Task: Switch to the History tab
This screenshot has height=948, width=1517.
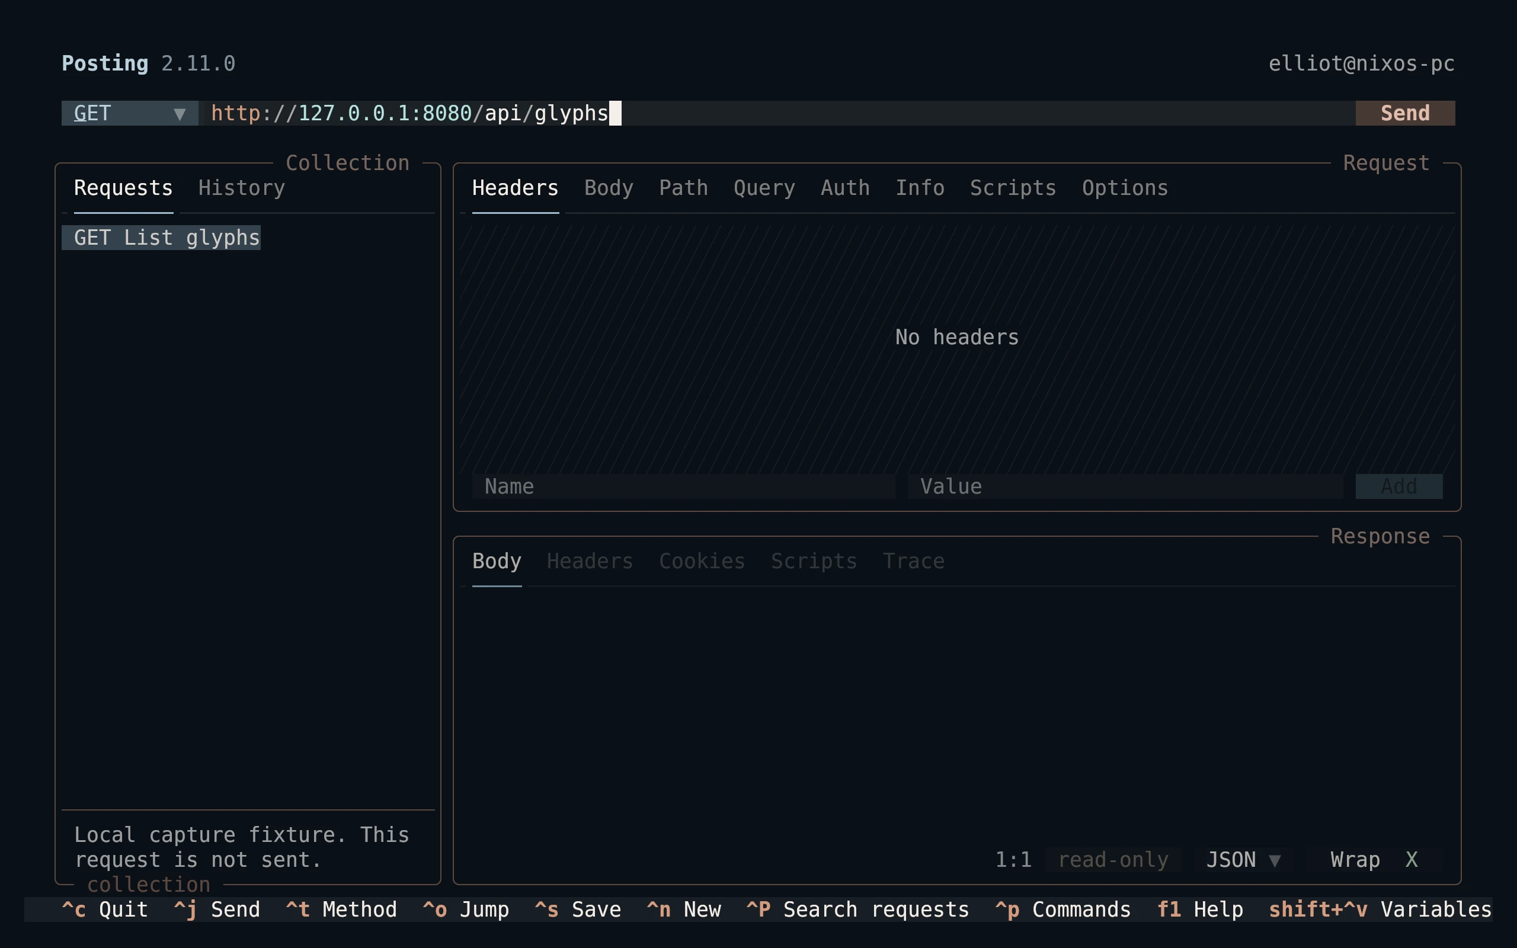Action: pyautogui.click(x=241, y=188)
